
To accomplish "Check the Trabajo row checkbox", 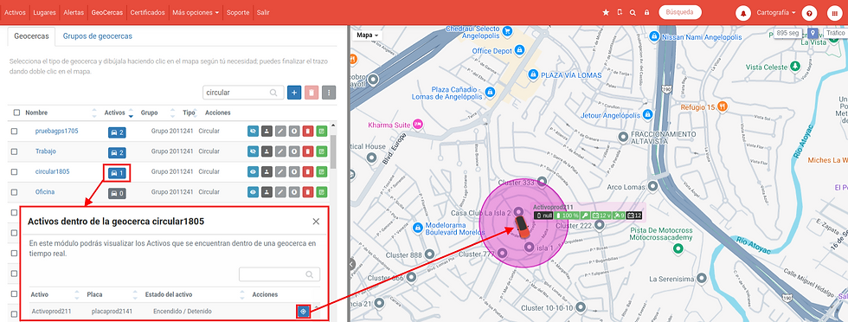I will [x=15, y=151].
